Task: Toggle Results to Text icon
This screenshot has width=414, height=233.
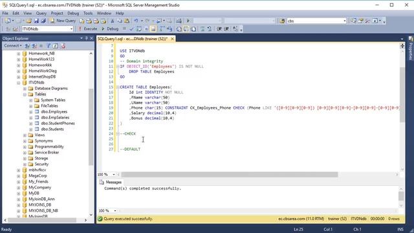Action: click(x=179, y=28)
